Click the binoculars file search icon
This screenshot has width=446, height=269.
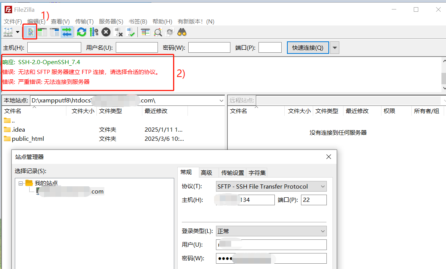pyautogui.click(x=182, y=32)
